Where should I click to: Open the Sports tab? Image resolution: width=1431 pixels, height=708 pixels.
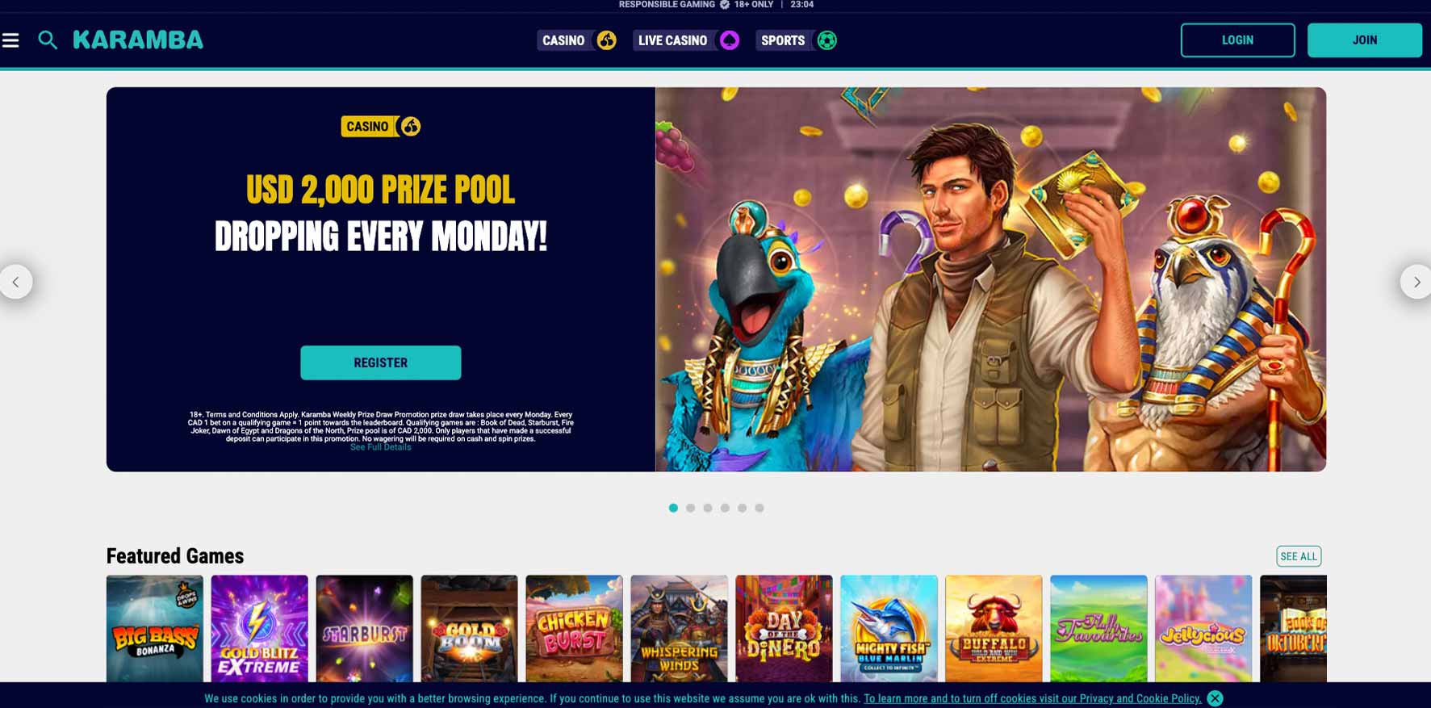click(x=783, y=40)
